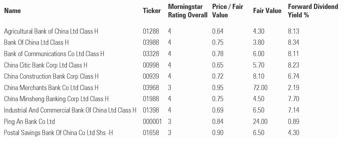Click Morningstar Rating Overall column header
Screen dimensions: 345x144
click(x=188, y=11)
